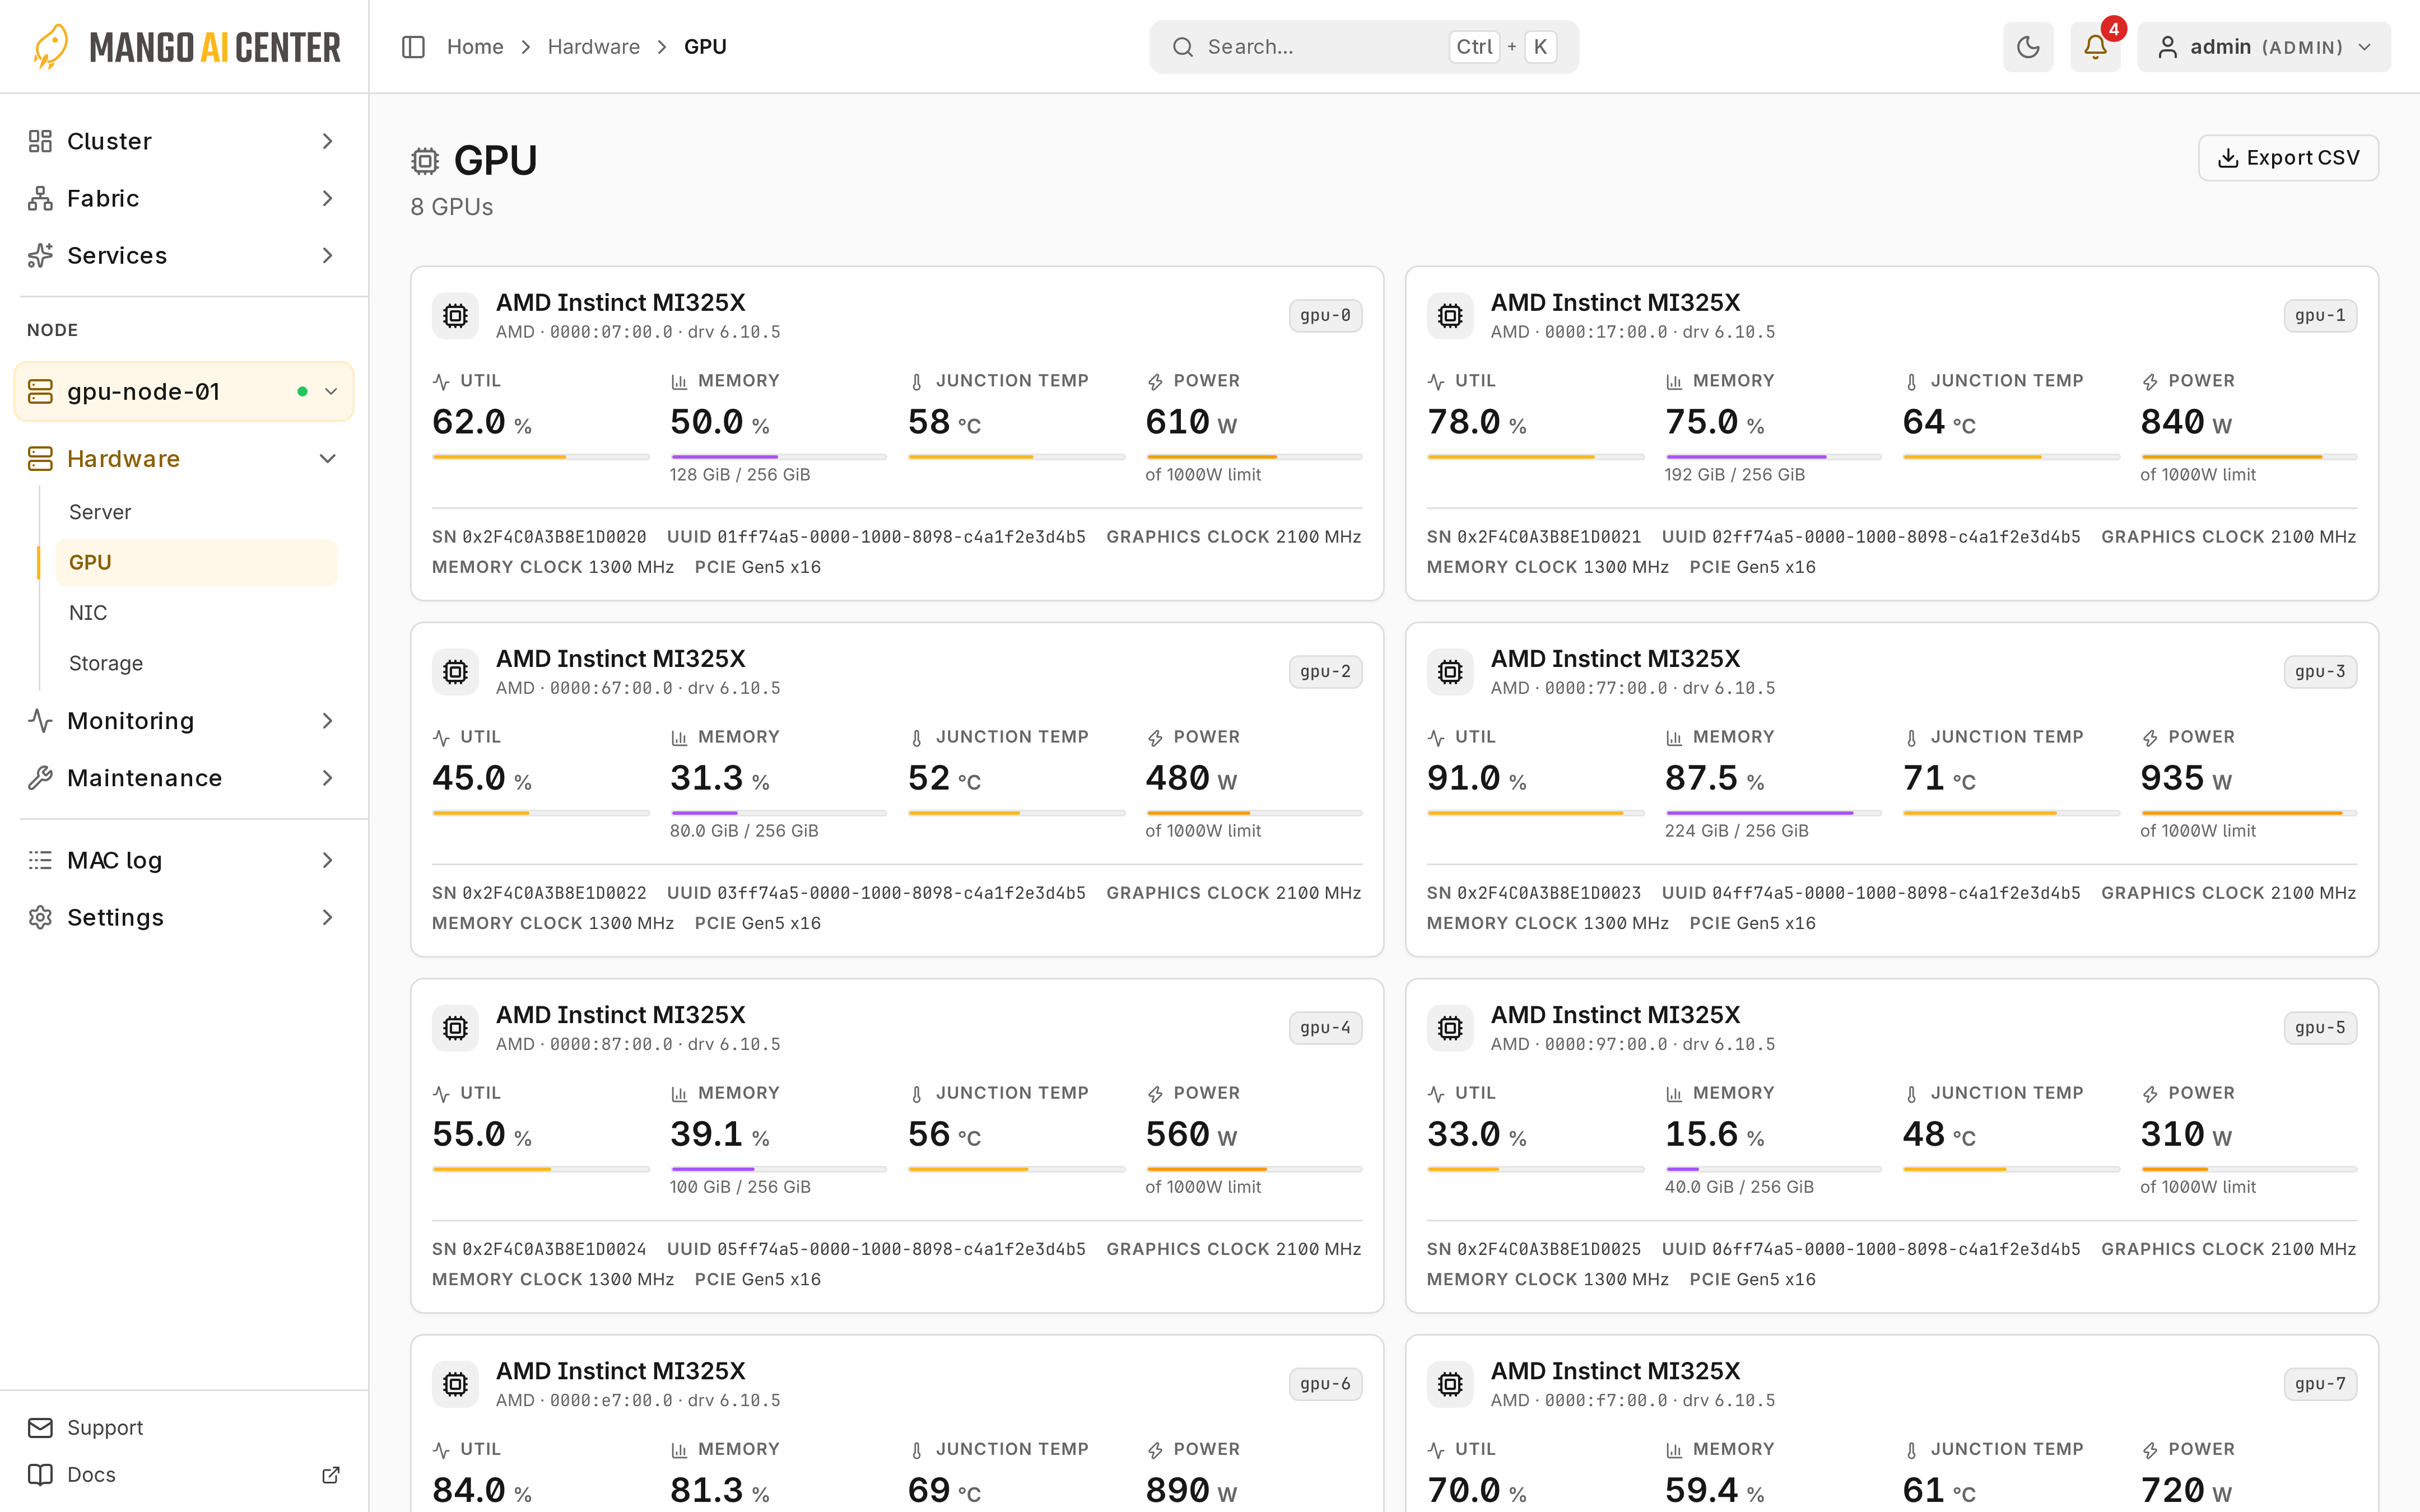The height and width of the screenshot is (1512, 2420).
Task: Click the gpu-6 card chip icon
Action: (x=455, y=1384)
